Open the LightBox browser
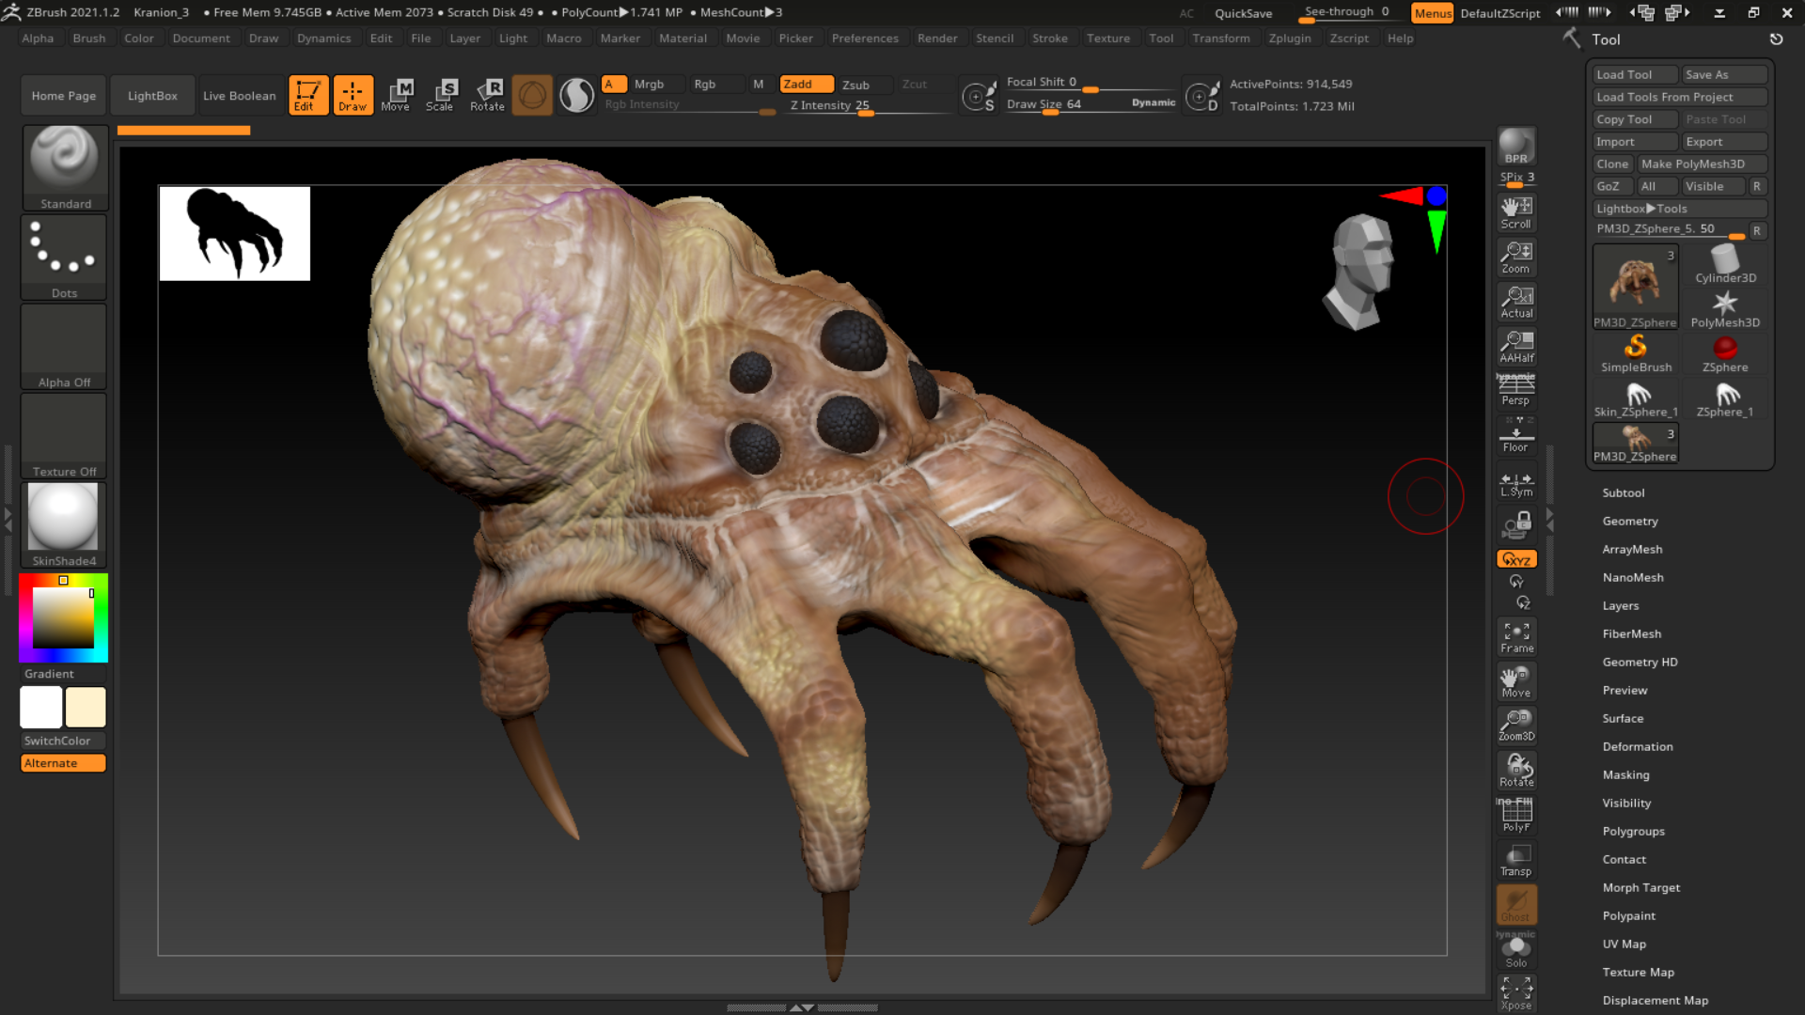Image resolution: width=1805 pixels, height=1015 pixels. [151, 94]
